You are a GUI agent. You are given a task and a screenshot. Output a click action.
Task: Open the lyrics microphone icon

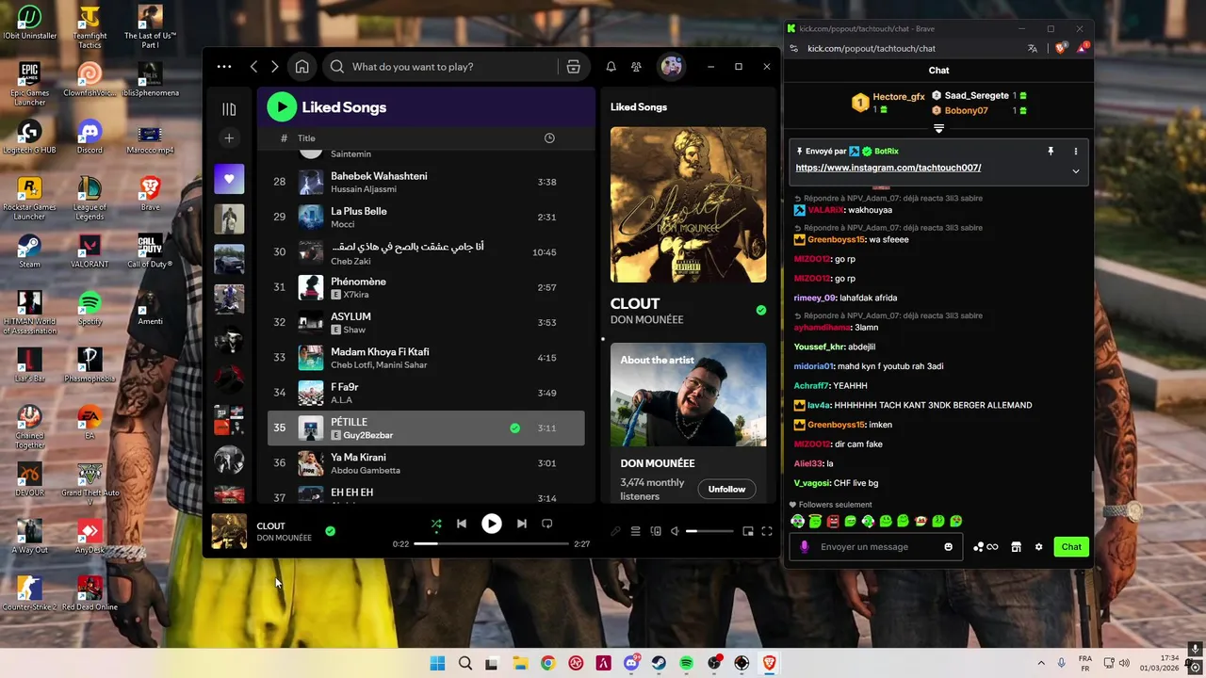coord(615,531)
